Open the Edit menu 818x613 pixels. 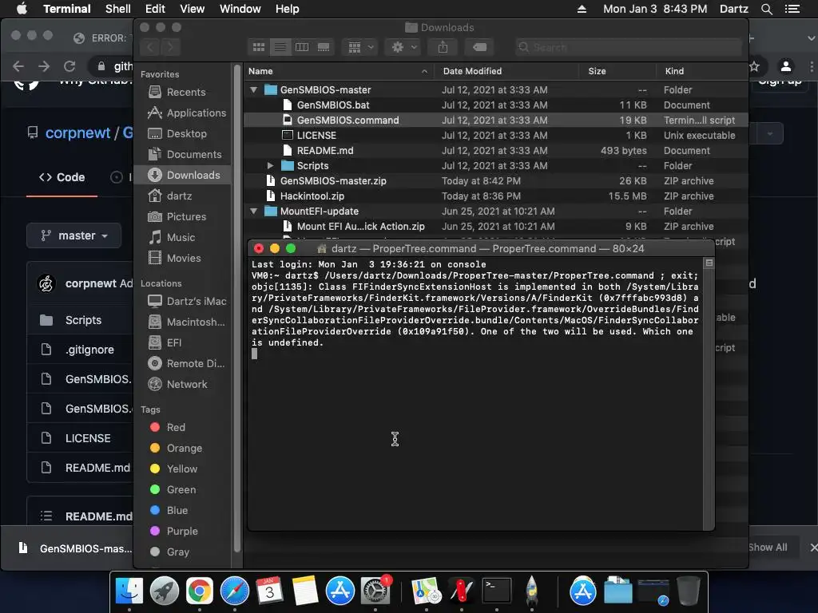pos(155,9)
